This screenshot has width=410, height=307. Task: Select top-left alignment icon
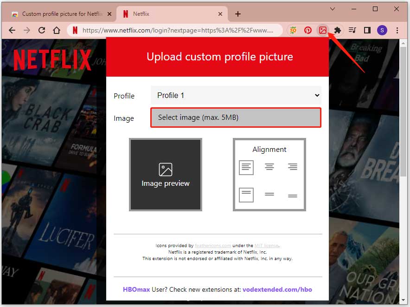[x=246, y=167]
